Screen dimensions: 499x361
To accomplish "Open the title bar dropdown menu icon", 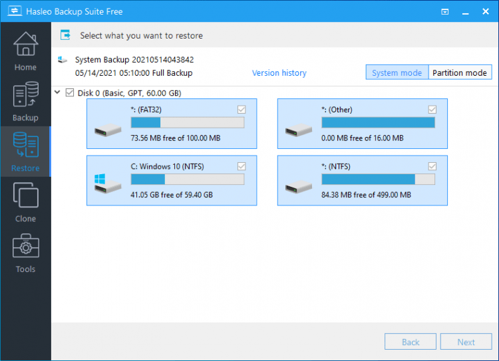I will pyautogui.click(x=445, y=12).
